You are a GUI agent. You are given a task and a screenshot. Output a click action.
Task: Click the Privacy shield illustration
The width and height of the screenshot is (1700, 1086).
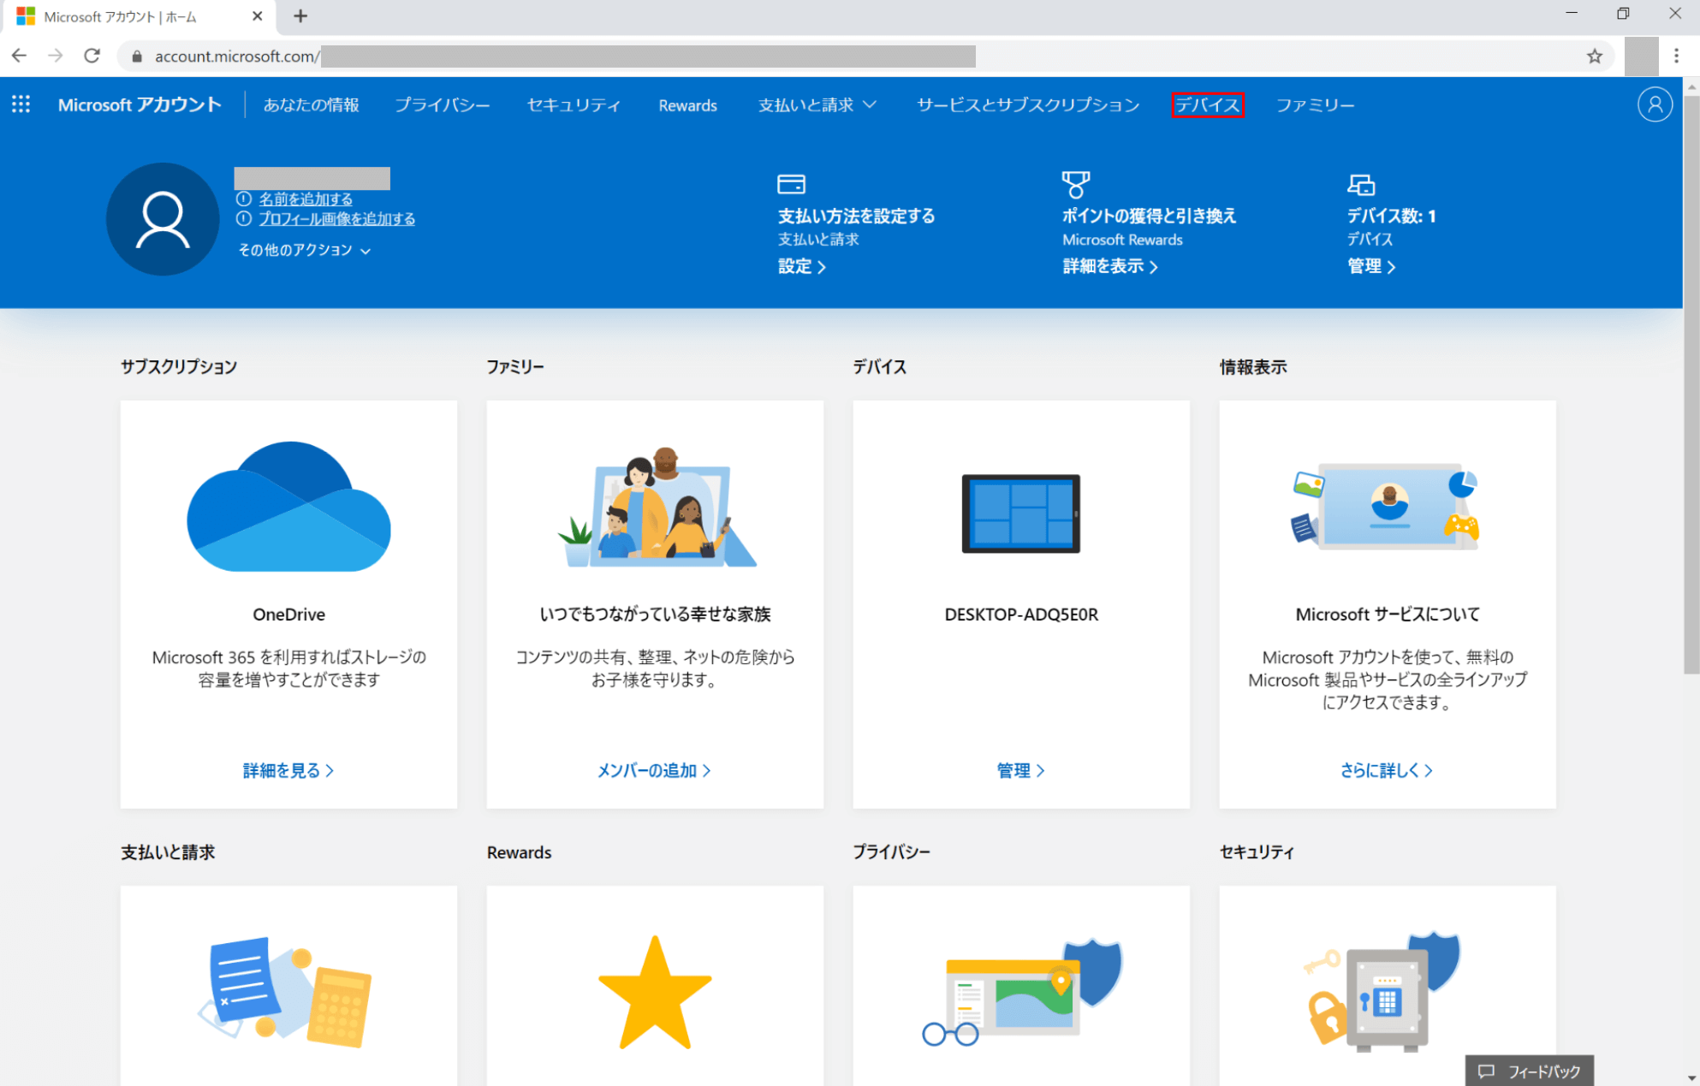point(1022,993)
